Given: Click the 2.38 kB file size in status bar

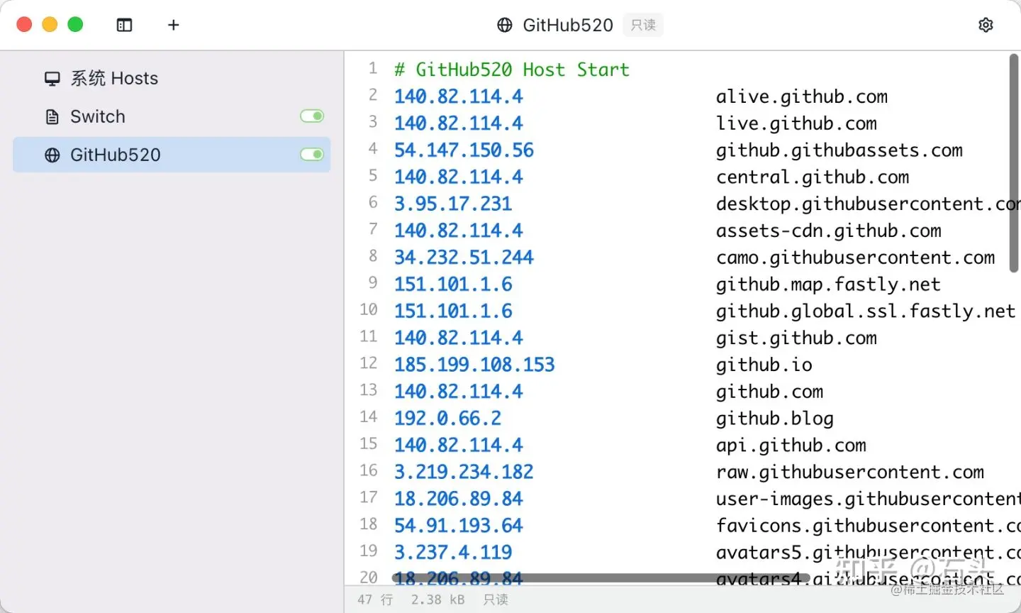Looking at the screenshot, I should (x=438, y=600).
